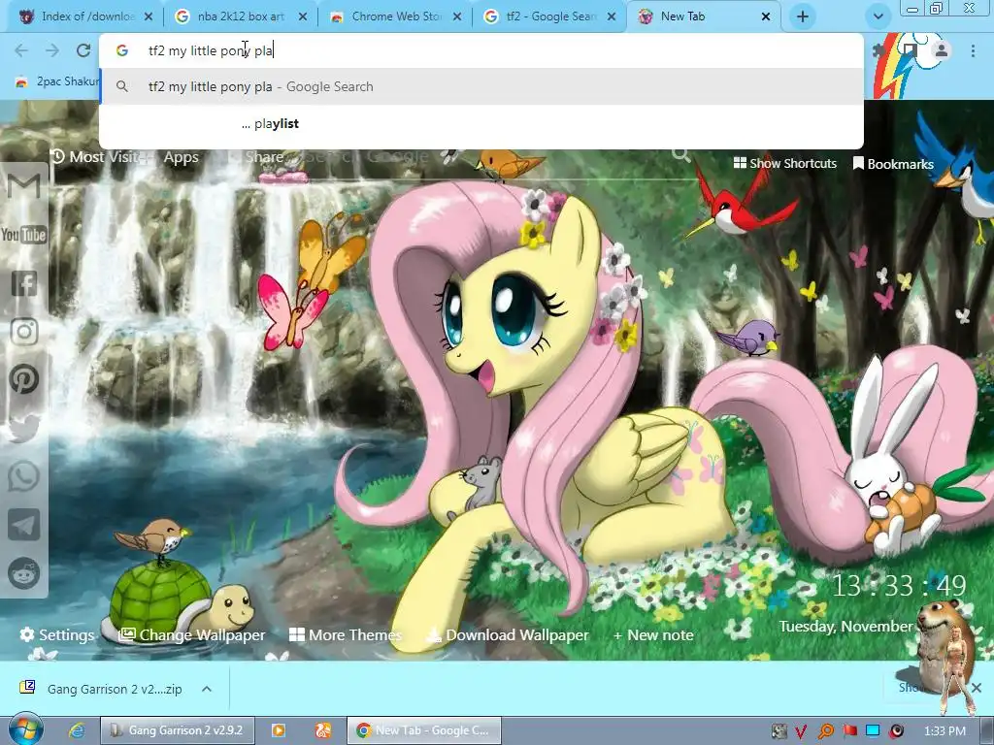Open Chrome extensions puzzle icon

tap(878, 50)
